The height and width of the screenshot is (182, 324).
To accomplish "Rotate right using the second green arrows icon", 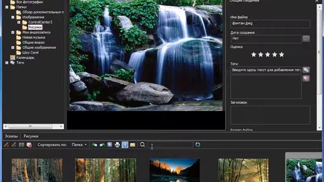I will [x=102, y=145].
